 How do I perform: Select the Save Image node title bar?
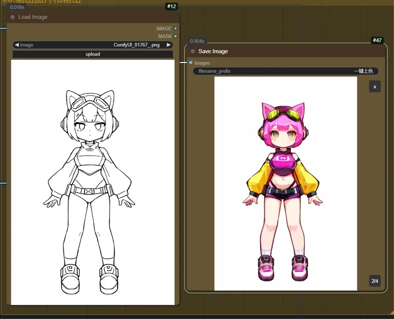(x=289, y=51)
